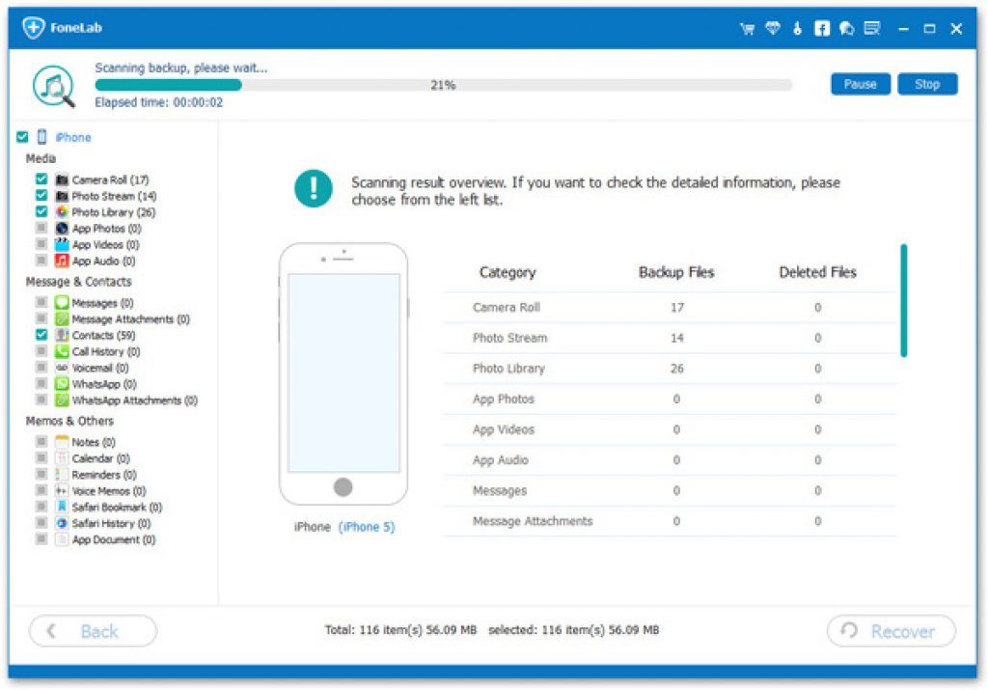Click the iPhone 5 model link
The height and width of the screenshot is (690, 988).
coord(367,527)
